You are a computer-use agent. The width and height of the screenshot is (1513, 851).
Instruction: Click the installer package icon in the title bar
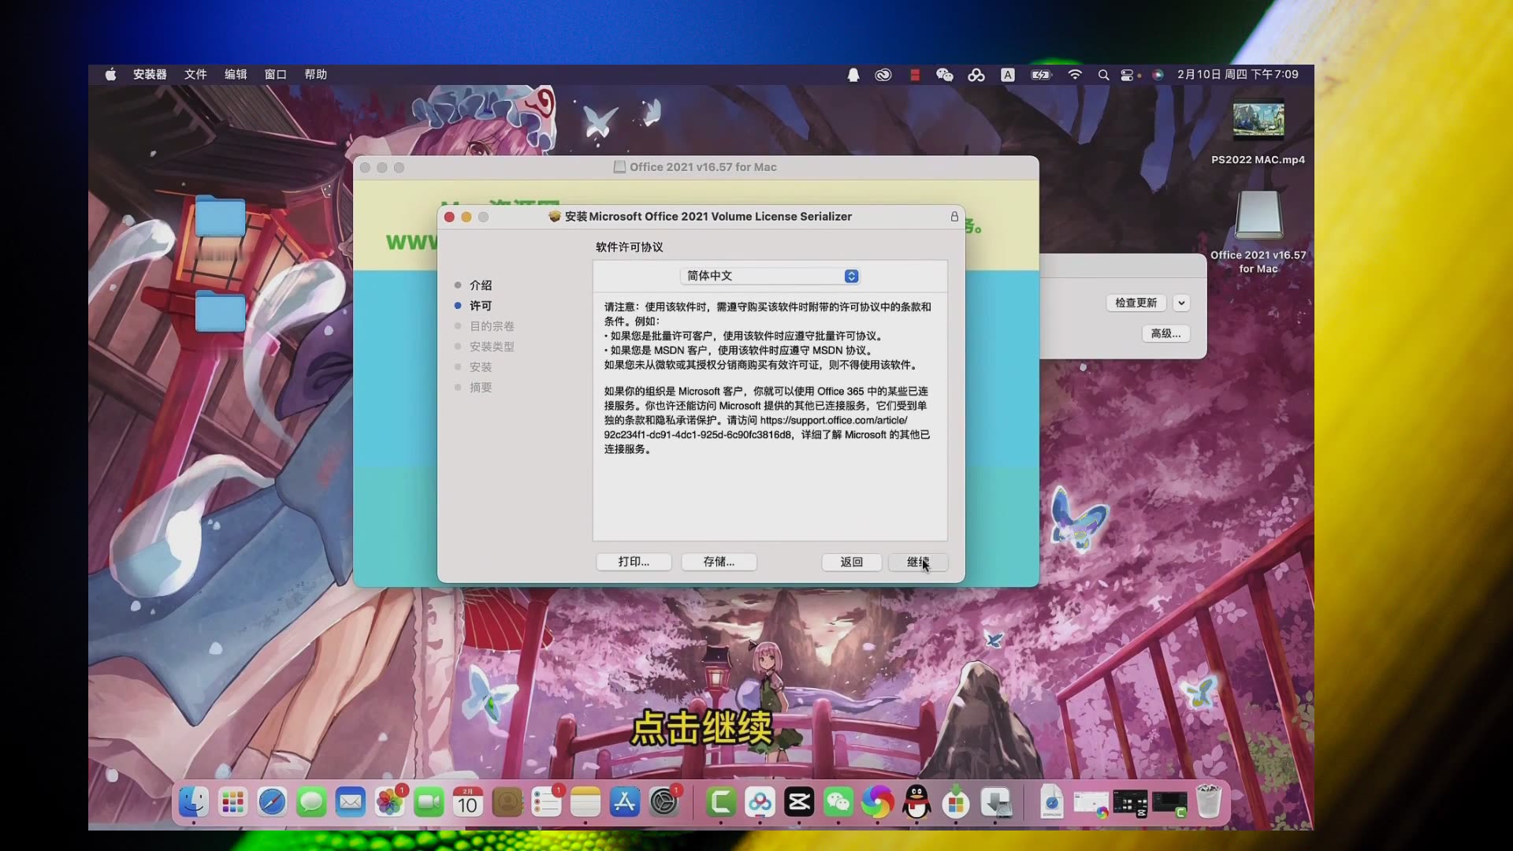[x=555, y=217]
